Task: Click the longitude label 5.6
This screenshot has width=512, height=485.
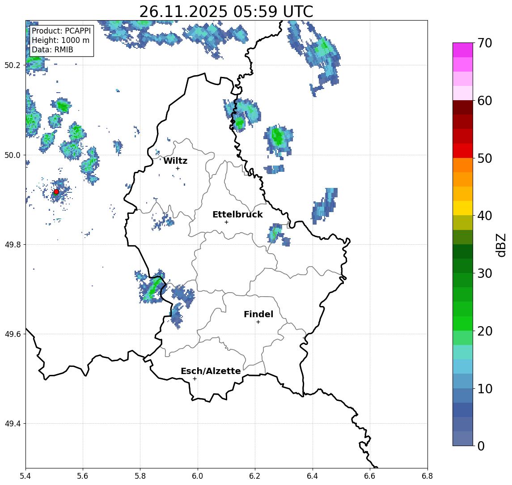Action: pos(83,476)
